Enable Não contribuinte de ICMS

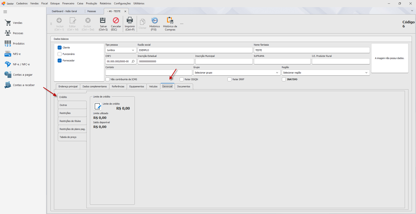coord(107,79)
